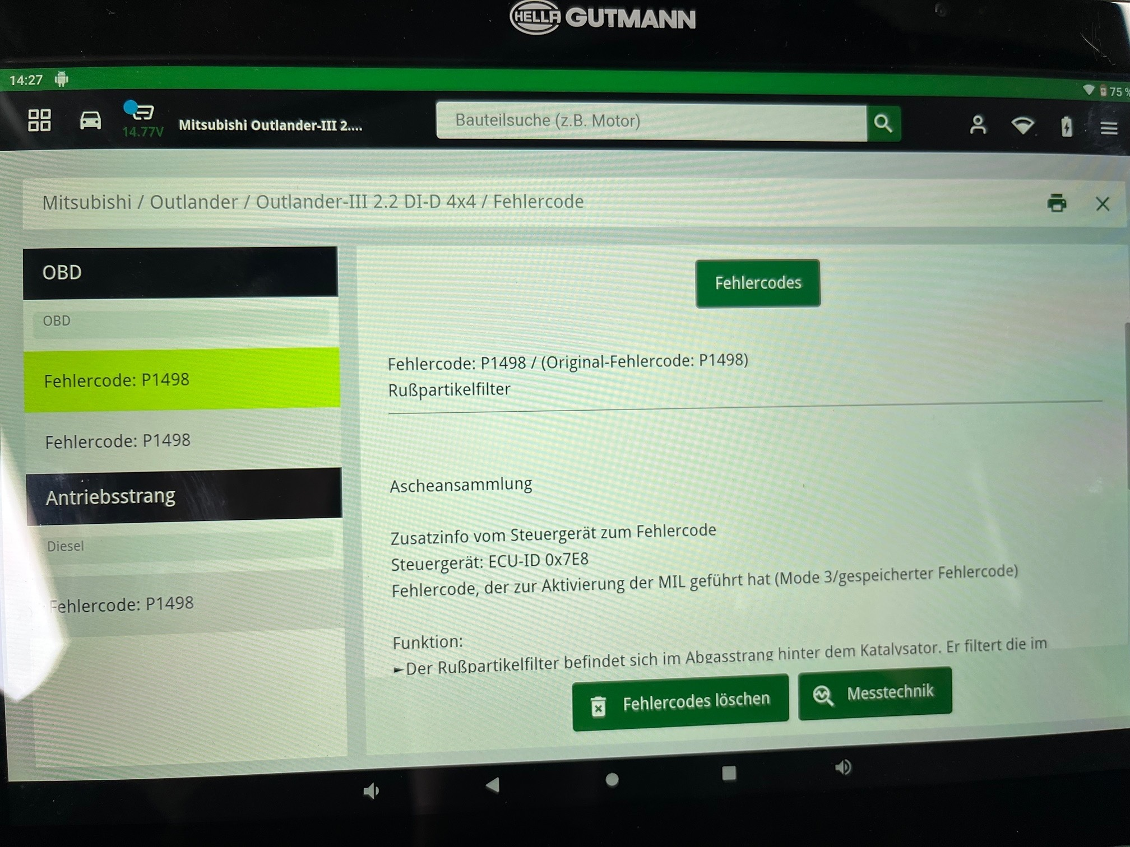Close the Fehlercode panel with X

coord(1103,204)
